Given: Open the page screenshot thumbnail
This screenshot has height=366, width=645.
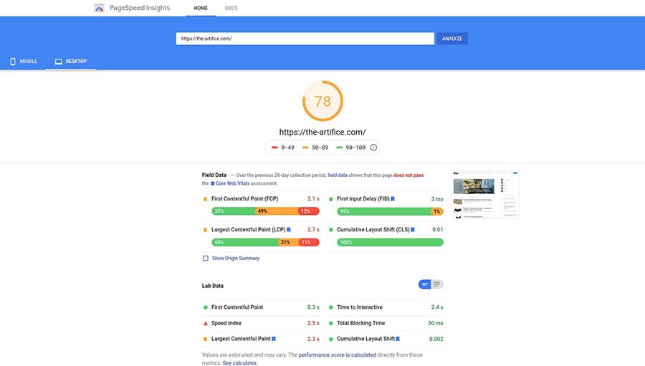Looking at the screenshot, I should [x=485, y=195].
